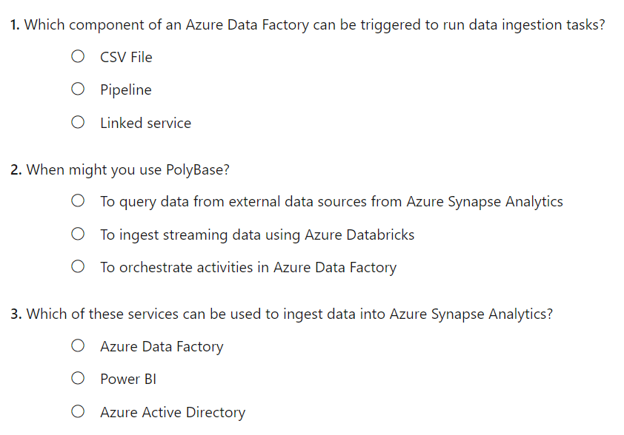
Task: Click 'To orchestrate activities' answer text
Action: coord(248,268)
